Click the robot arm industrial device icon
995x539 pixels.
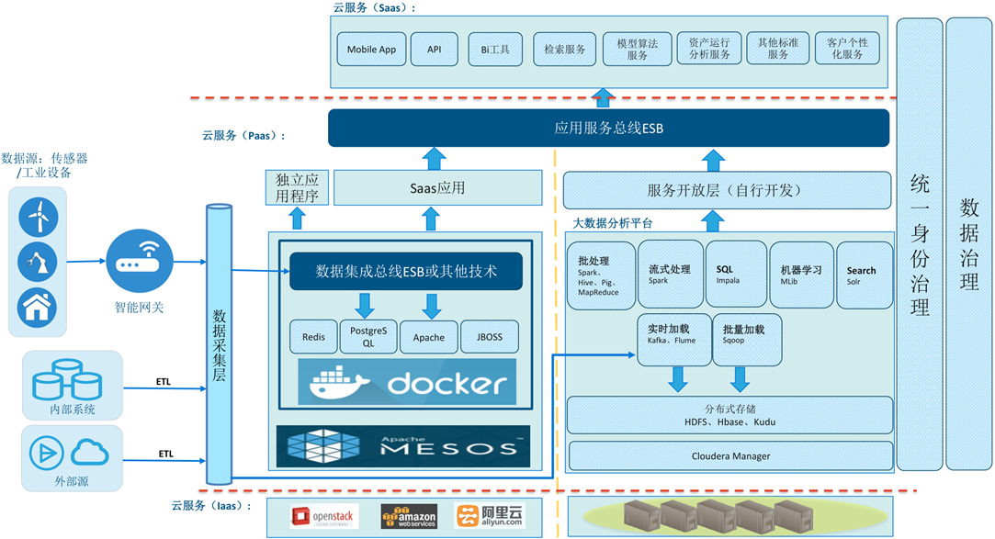click(x=38, y=263)
